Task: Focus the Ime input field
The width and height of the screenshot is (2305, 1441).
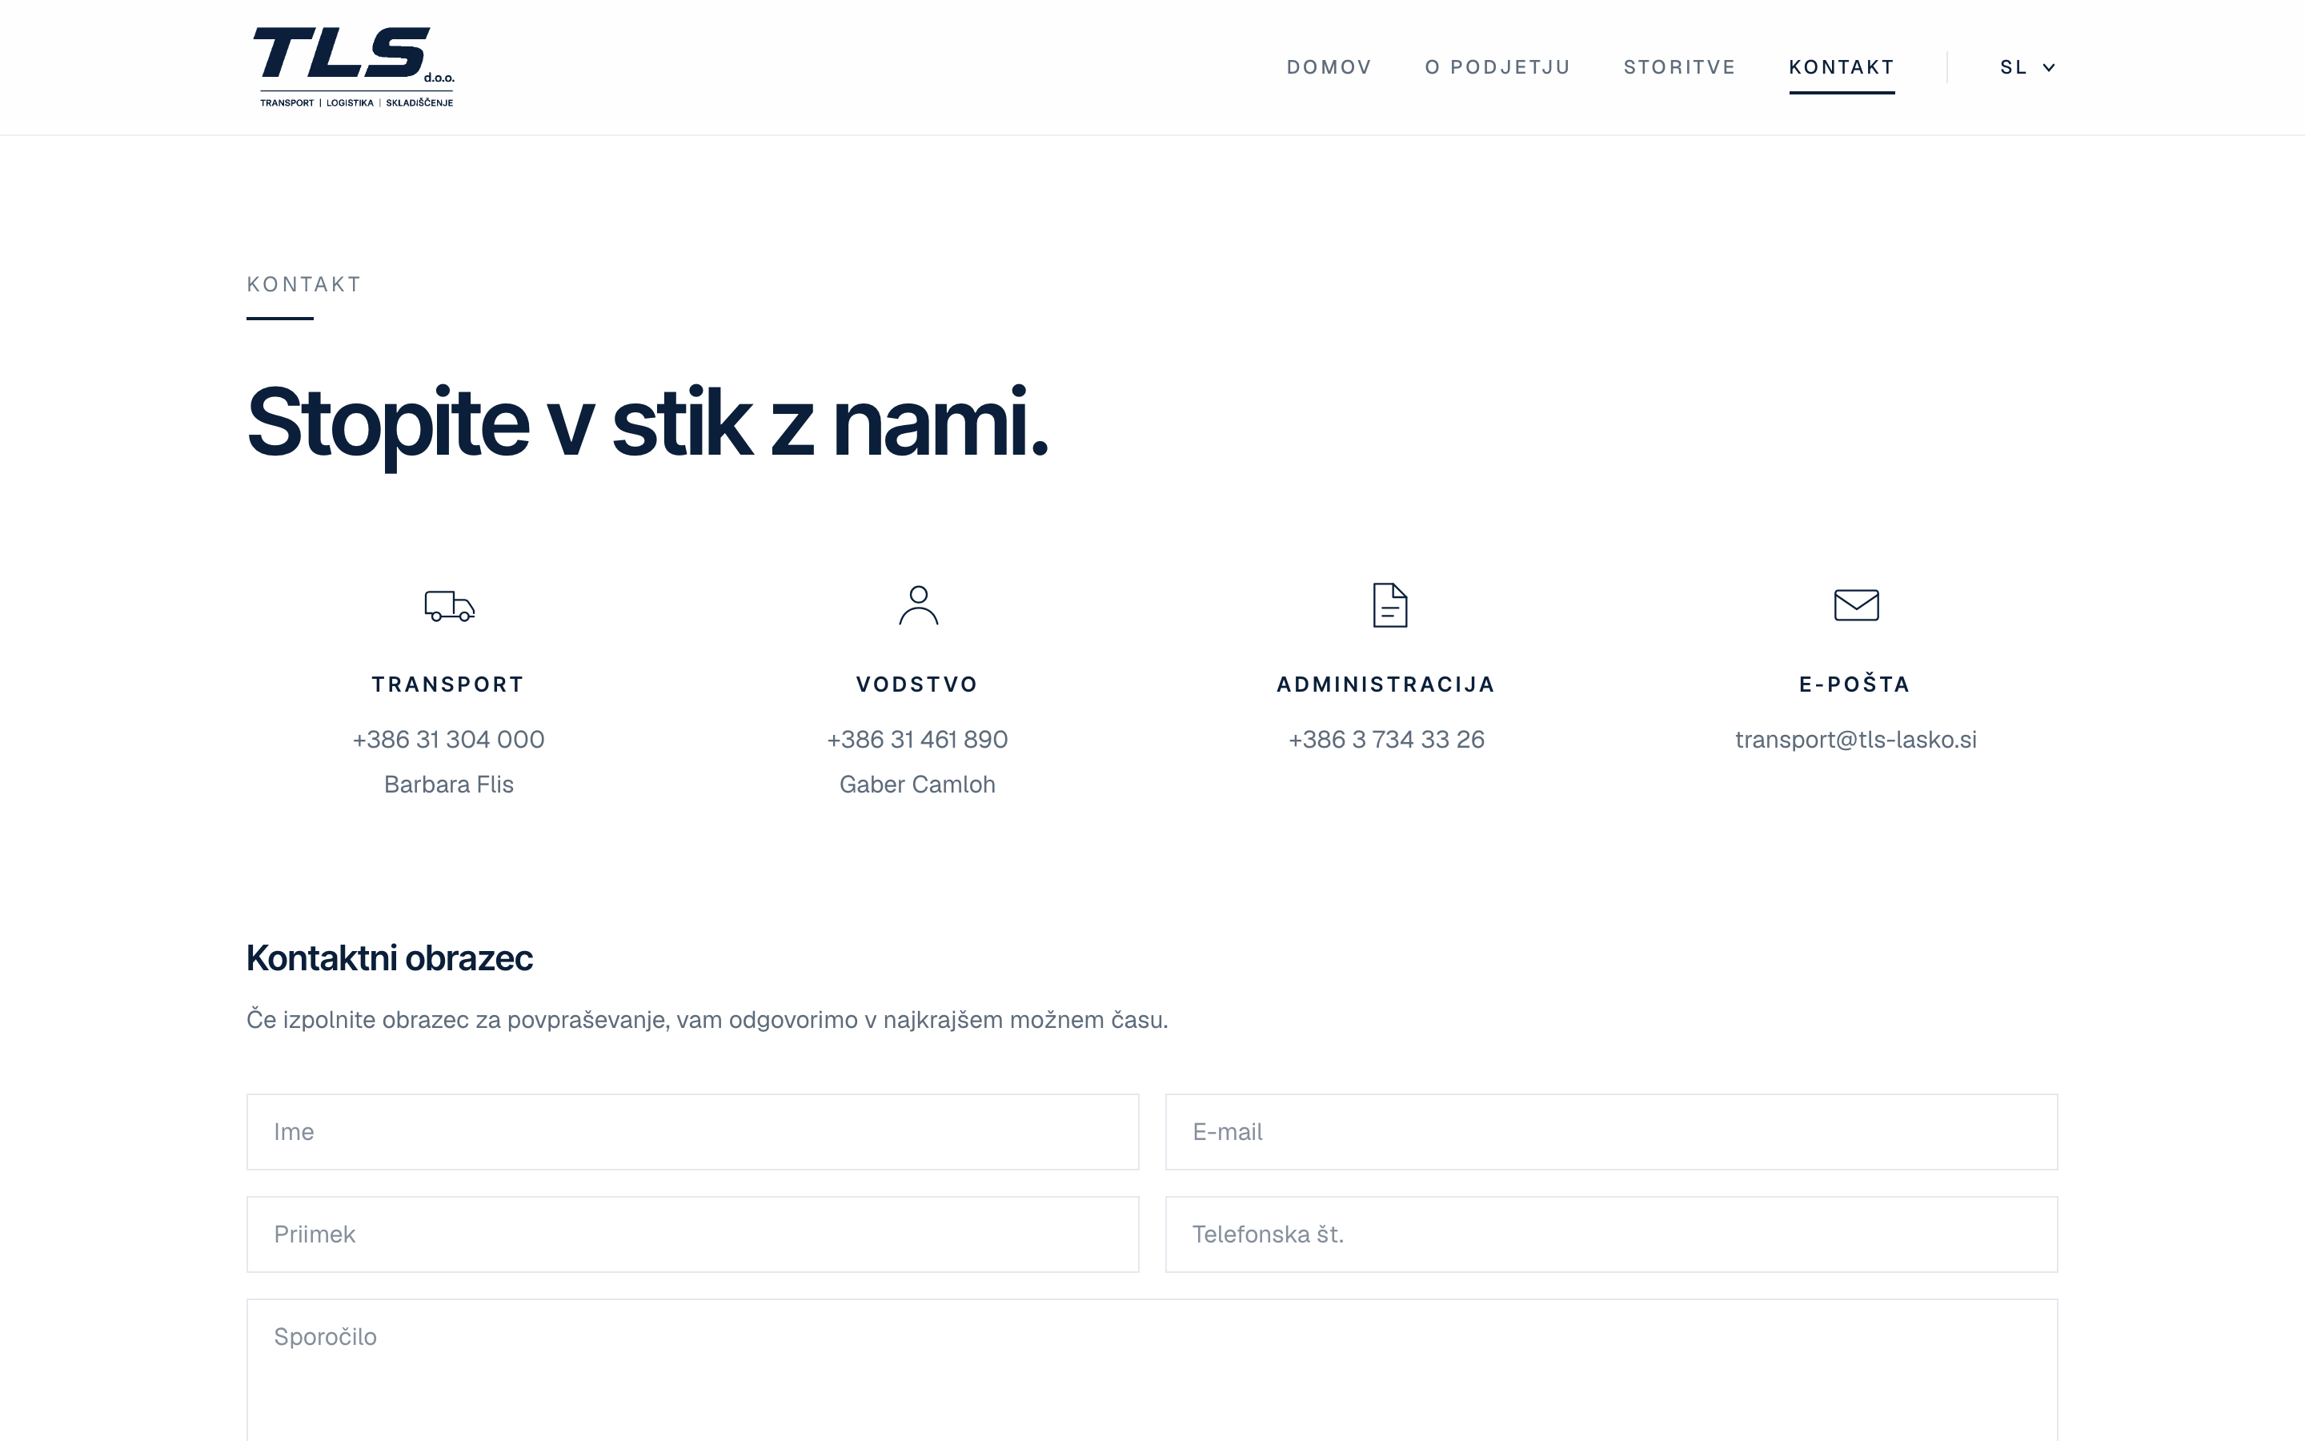Action: (x=692, y=1131)
